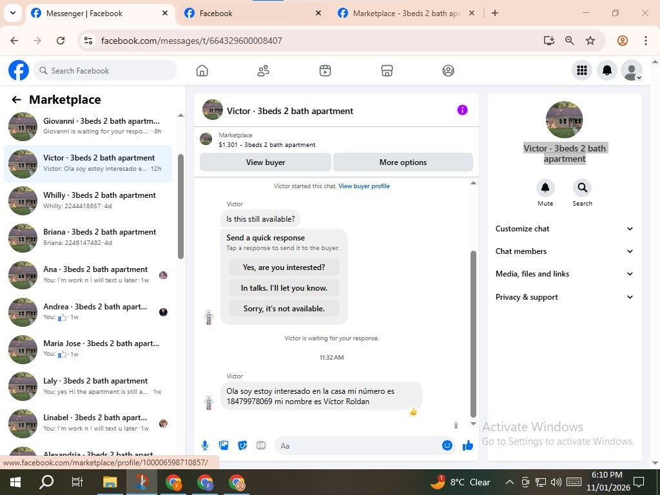Image resolution: width=660 pixels, height=495 pixels.
Task: Expand the Chat members section
Action: [564, 251]
